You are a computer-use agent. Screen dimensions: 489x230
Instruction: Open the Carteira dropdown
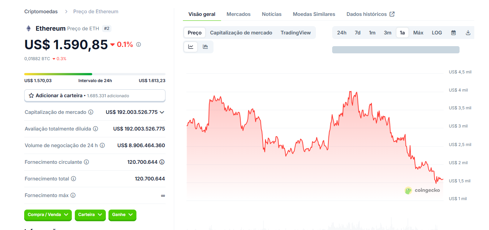coord(90,215)
